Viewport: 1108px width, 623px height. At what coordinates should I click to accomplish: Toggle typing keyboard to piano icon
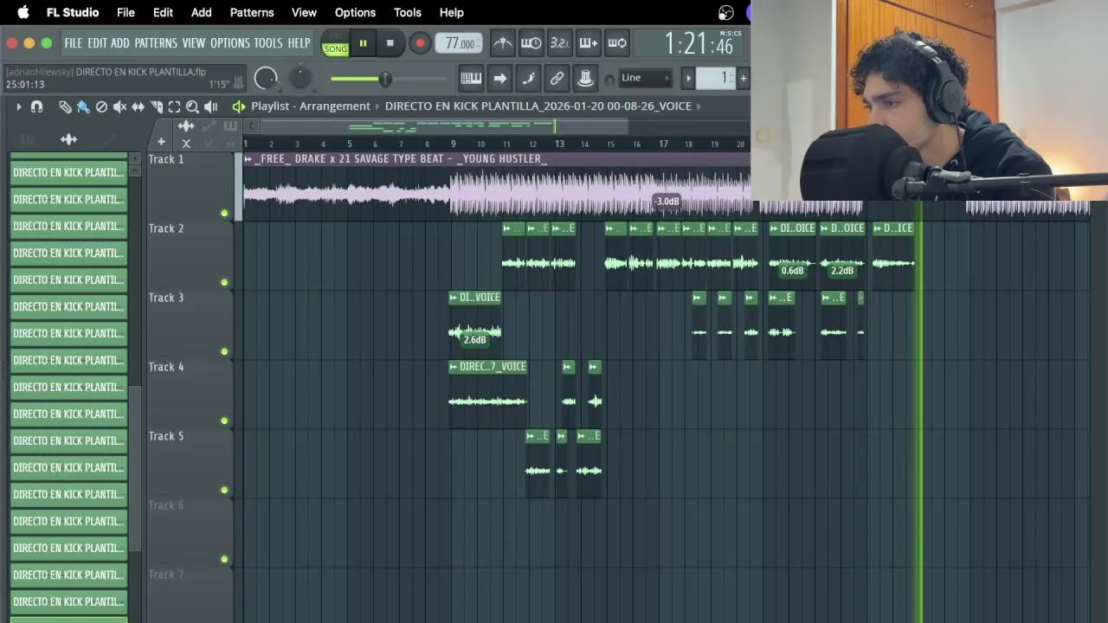(471, 78)
